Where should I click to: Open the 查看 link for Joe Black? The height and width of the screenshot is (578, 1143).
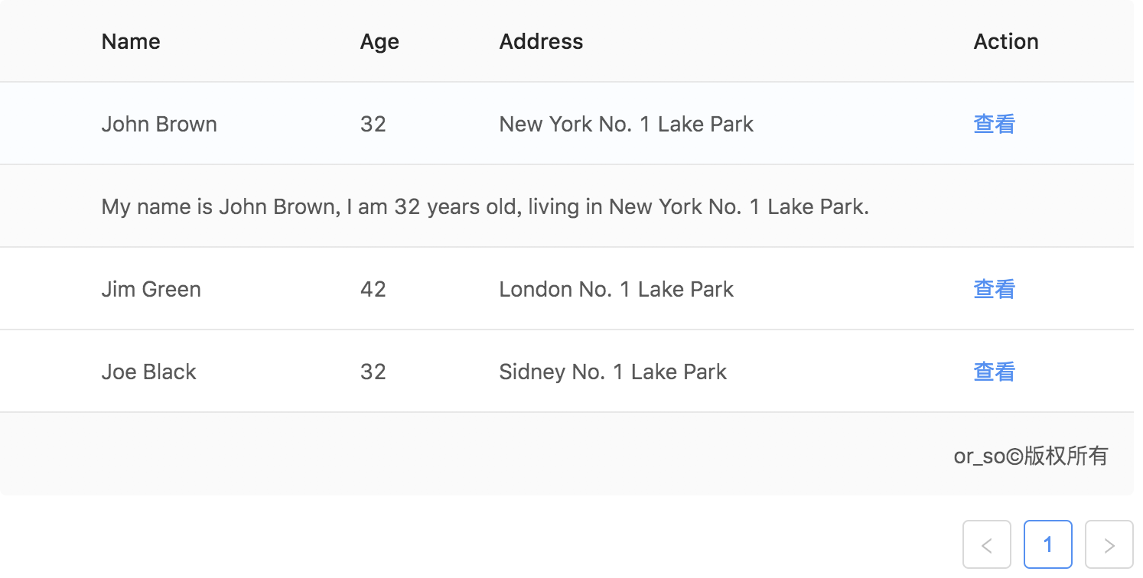994,372
